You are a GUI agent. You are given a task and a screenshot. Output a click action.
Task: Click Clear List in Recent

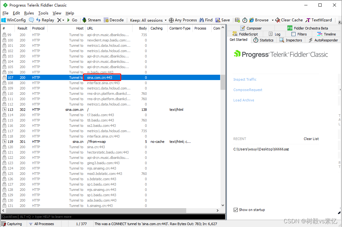[x=311, y=139]
